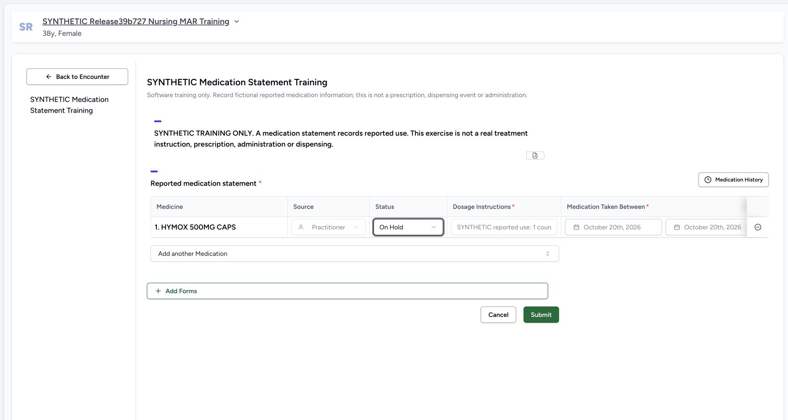788x420 pixels.
Task: Open the Add another Medication selector
Action: (354, 254)
